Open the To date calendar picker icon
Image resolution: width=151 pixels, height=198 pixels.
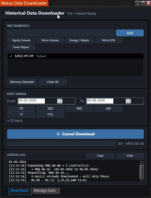128,101
